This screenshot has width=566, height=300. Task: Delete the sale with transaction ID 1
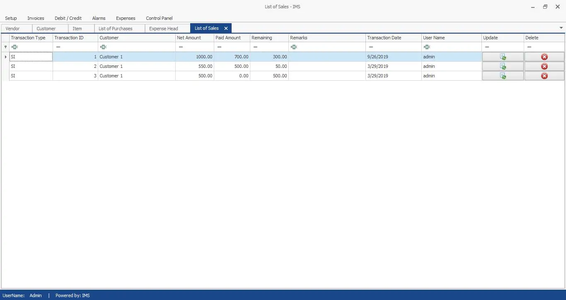pos(544,57)
